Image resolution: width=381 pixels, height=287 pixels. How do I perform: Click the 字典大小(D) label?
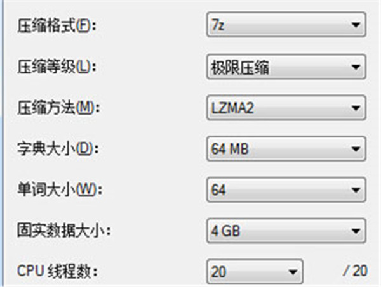point(58,149)
